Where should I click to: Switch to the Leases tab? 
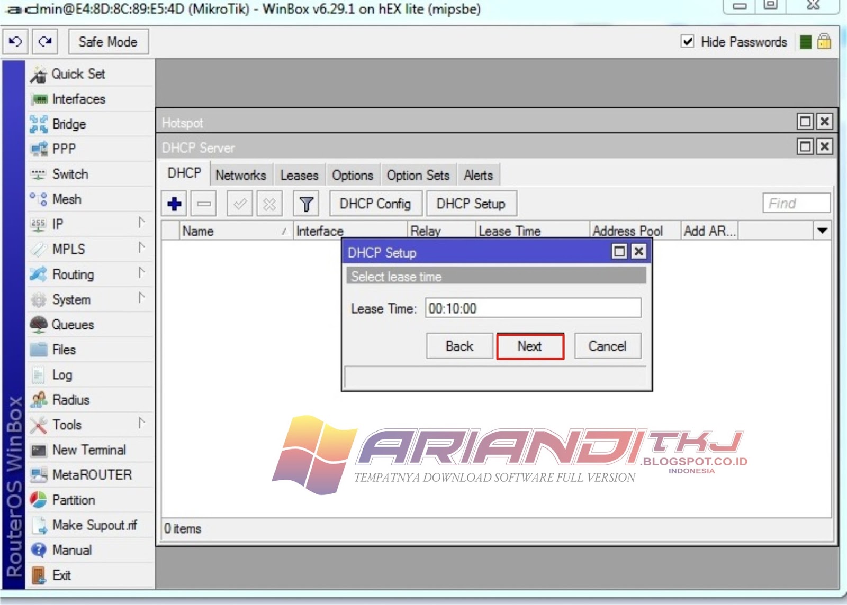pyautogui.click(x=299, y=175)
